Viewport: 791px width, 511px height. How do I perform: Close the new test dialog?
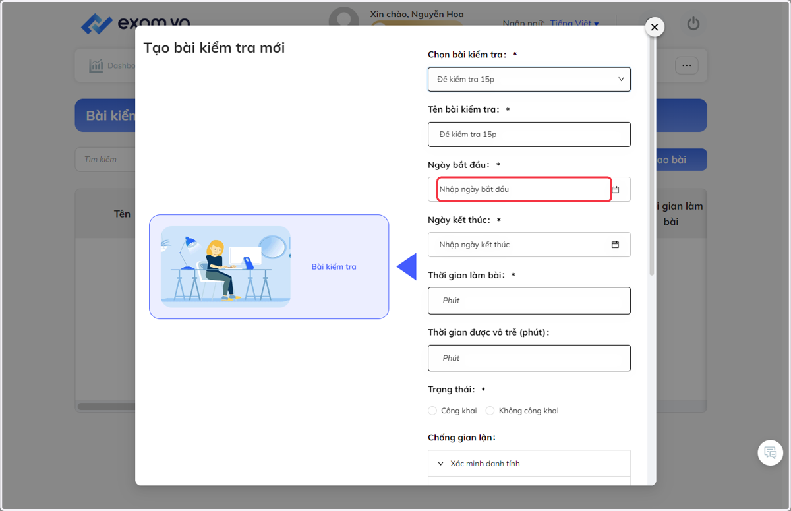pyautogui.click(x=654, y=27)
